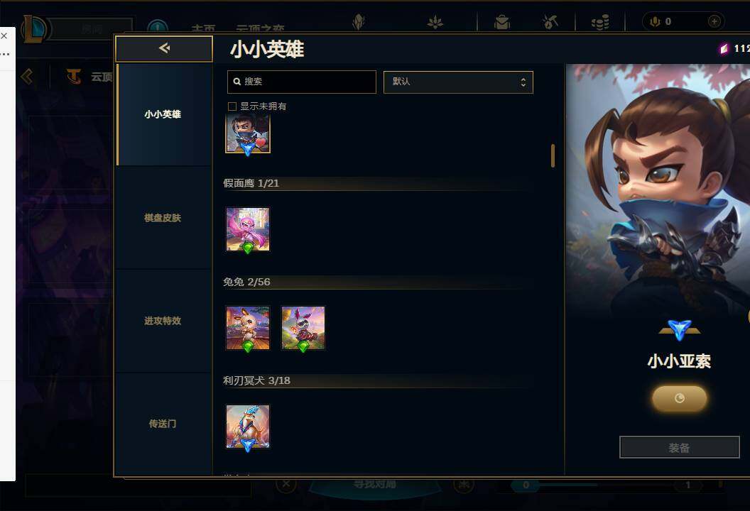Click the tactician list scrollbar thumb
This screenshot has height=511, width=750.
(x=553, y=156)
